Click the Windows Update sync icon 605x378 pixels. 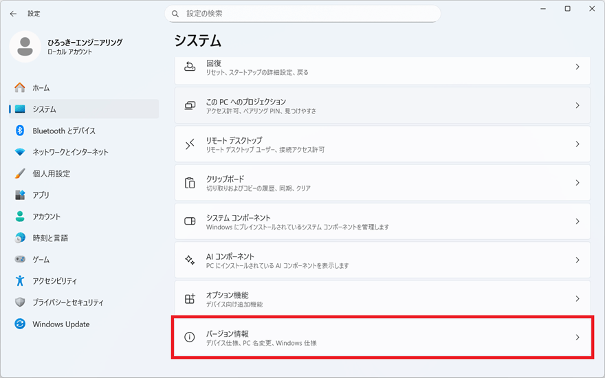pyautogui.click(x=20, y=324)
